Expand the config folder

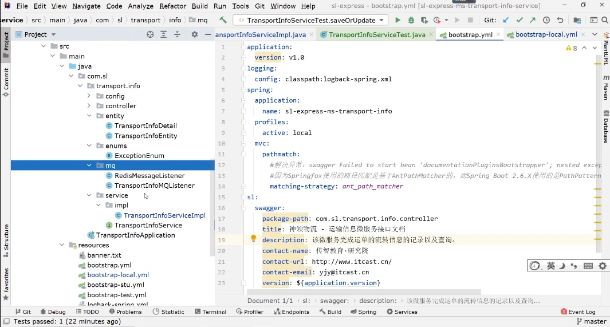click(89, 96)
